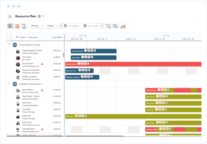This screenshot has height=144, width=207.
Task: Open the row settings icon
Action: point(115,26)
